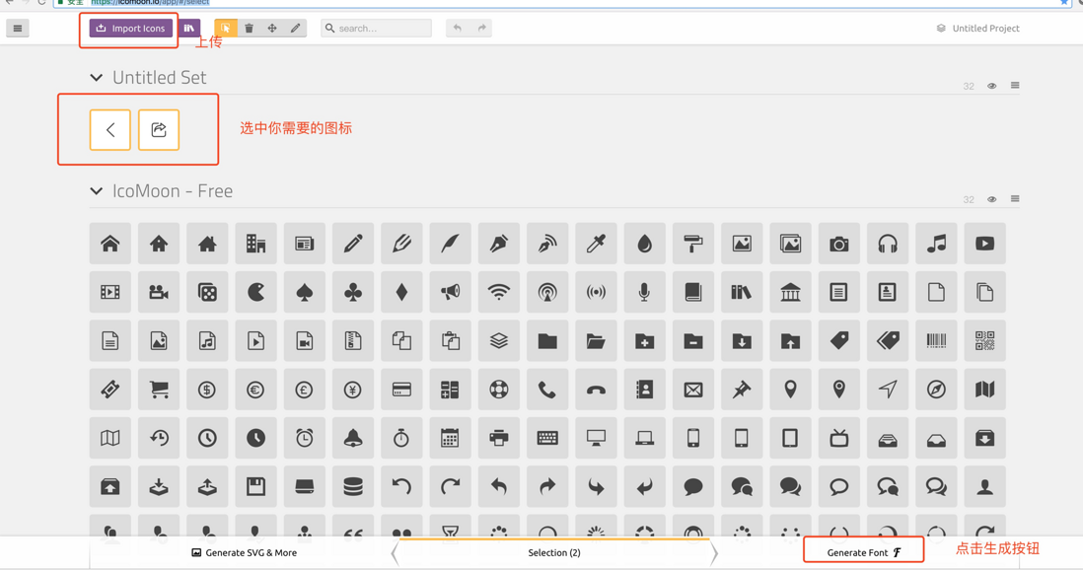Image resolution: width=1083 pixels, height=570 pixels.
Task: Select the eyedropper icon
Action: (x=596, y=244)
